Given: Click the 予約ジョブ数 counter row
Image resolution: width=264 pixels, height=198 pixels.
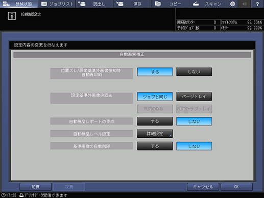Looking at the screenshot, I should point(198,28).
